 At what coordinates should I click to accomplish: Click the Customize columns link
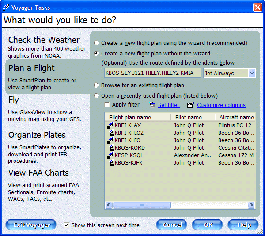point(221,105)
